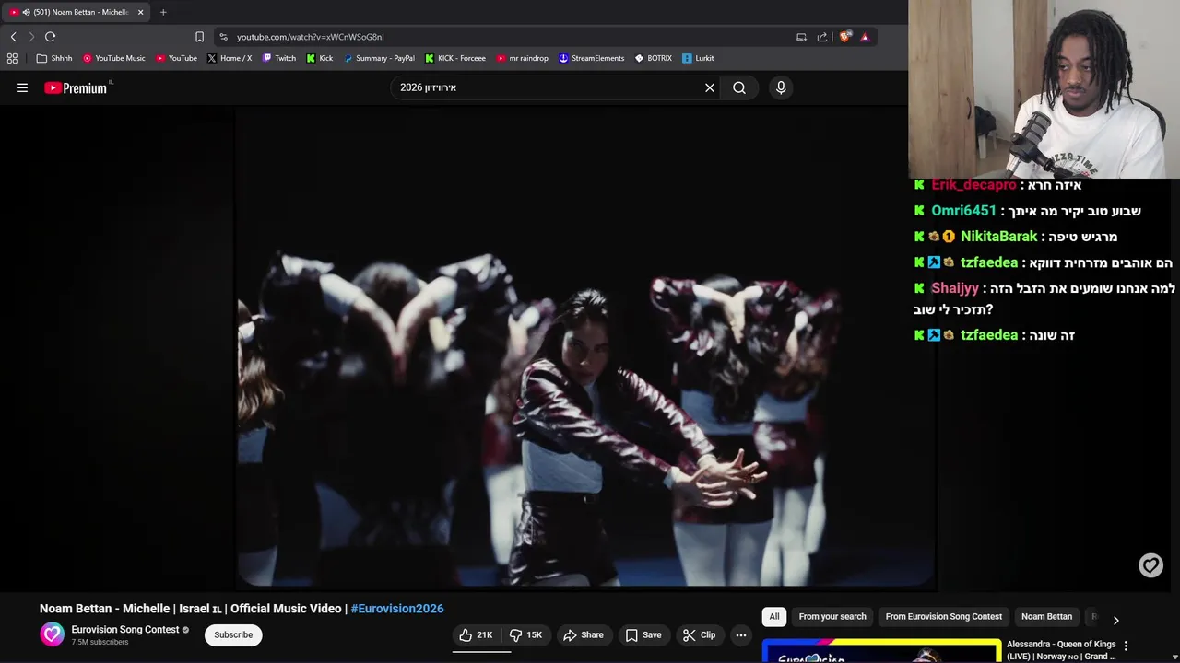The image size is (1180, 663).
Task: Open a new browser tab
Action: pos(163,12)
